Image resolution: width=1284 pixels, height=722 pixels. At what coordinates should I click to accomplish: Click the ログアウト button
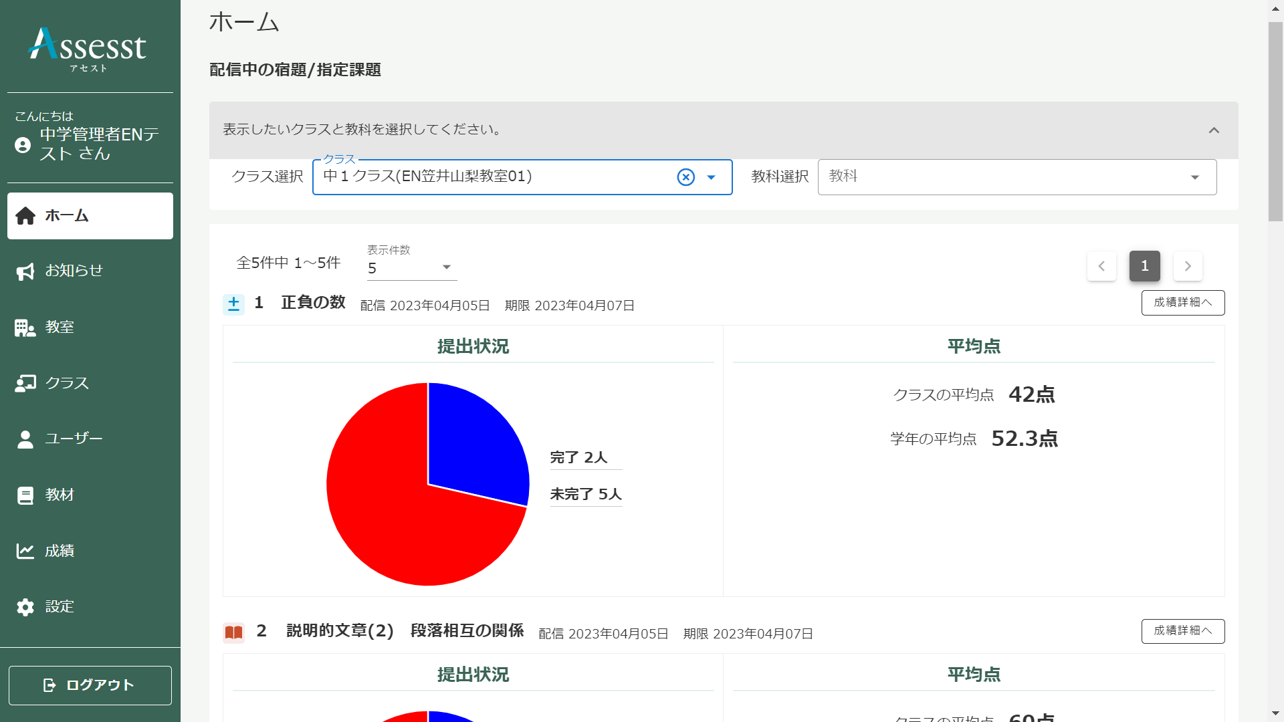coord(90,685)
